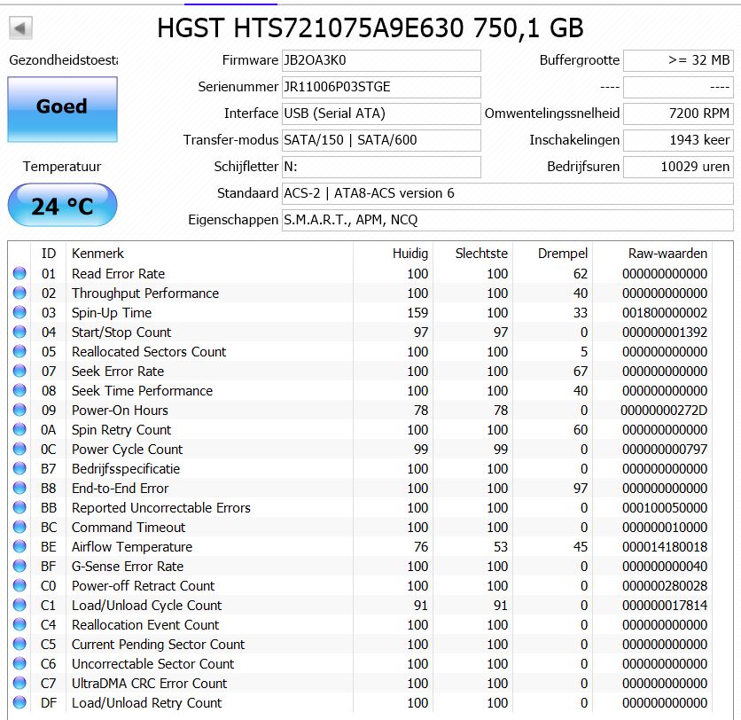Click the status orb for UltraDMA CRC Error Count
Image resolution: width=741 pixels, height=720 pixels.
tap(19, 683)
